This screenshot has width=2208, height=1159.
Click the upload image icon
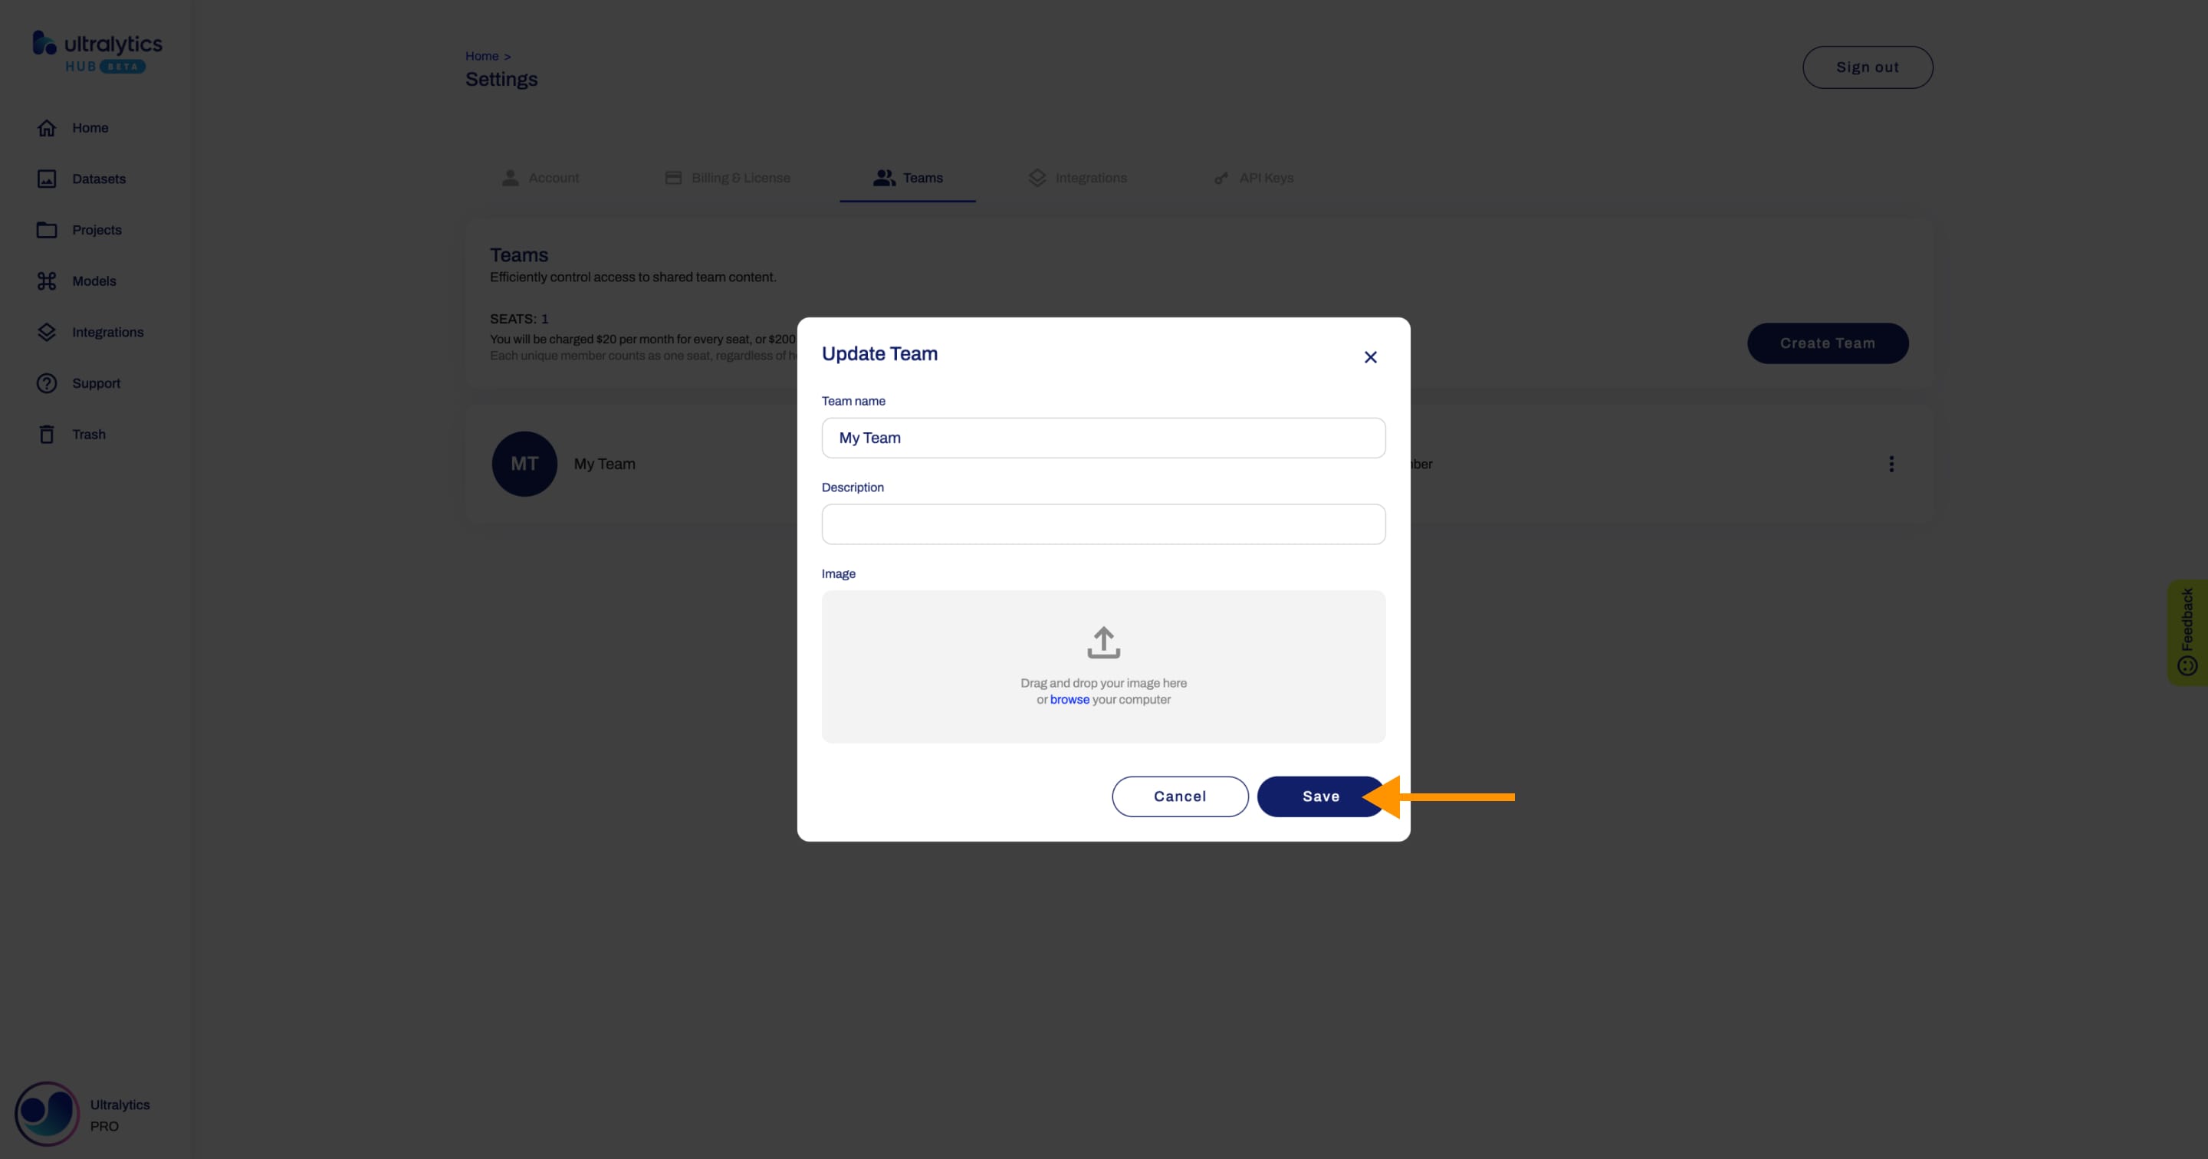(x=1104, y=642)
